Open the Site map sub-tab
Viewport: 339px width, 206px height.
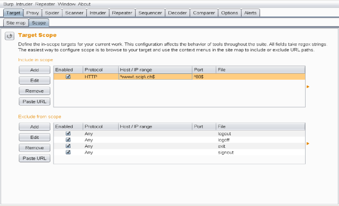(x=16, y=23)
